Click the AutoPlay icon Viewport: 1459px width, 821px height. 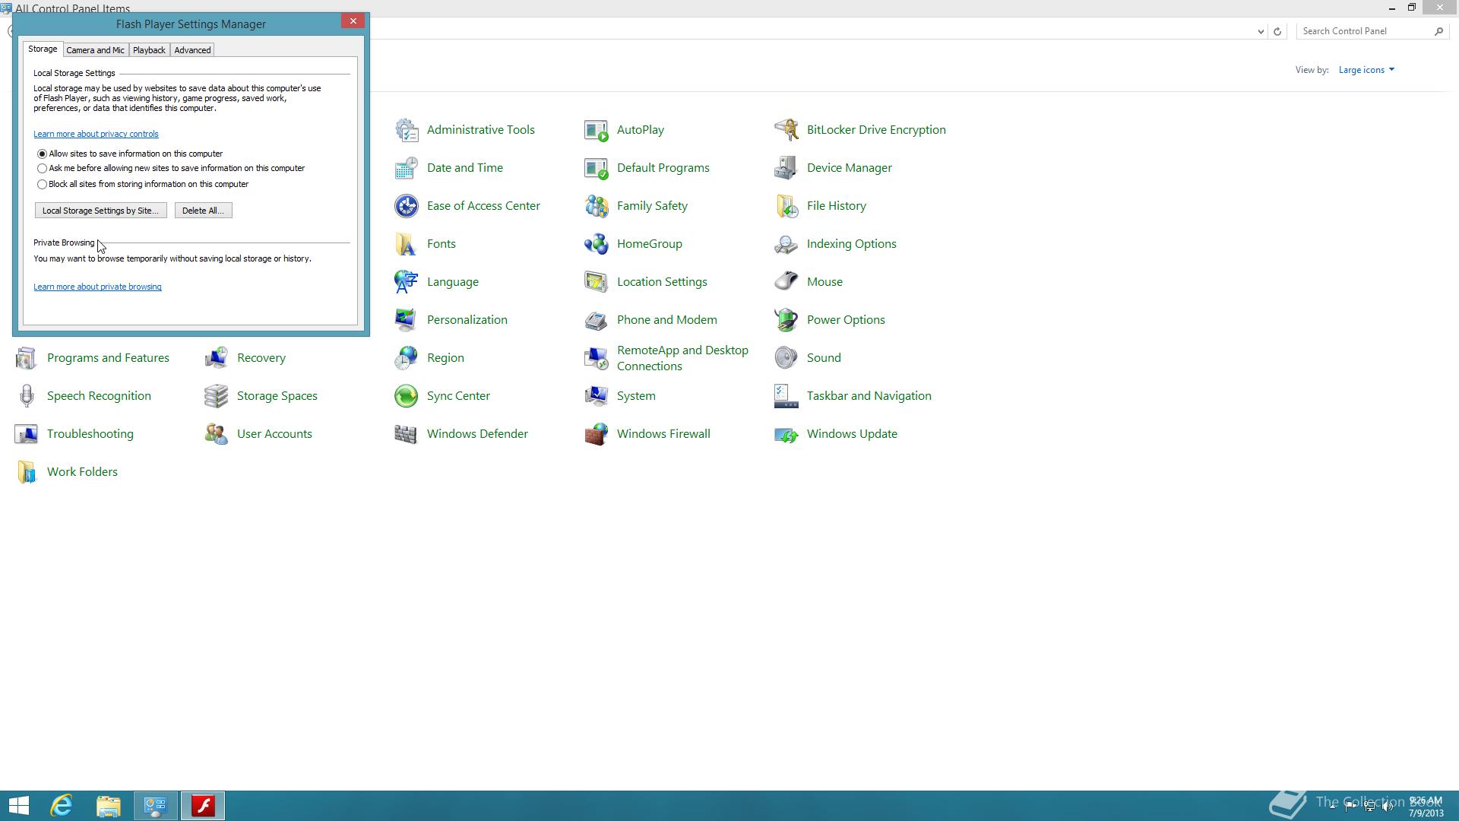click(597, 130)
